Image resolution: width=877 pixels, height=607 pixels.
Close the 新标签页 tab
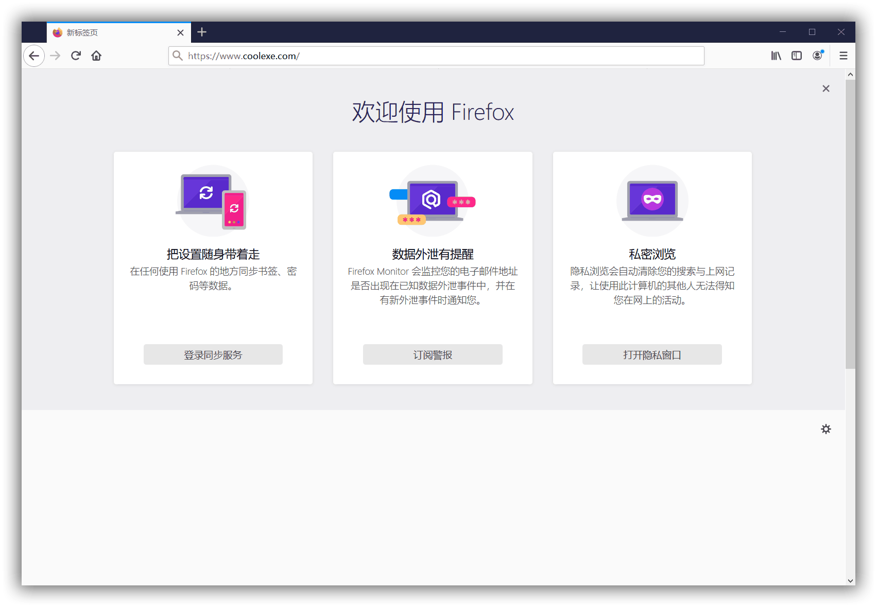click(180, 32)
